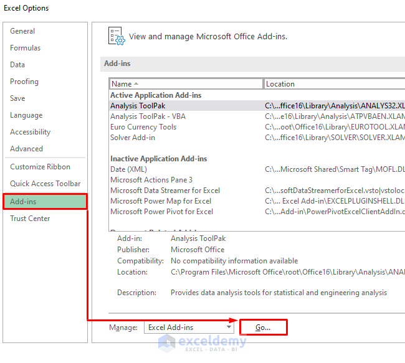Select Analysis ToolPak - VBA row
The image size is (405, 363).
(257, 116)
